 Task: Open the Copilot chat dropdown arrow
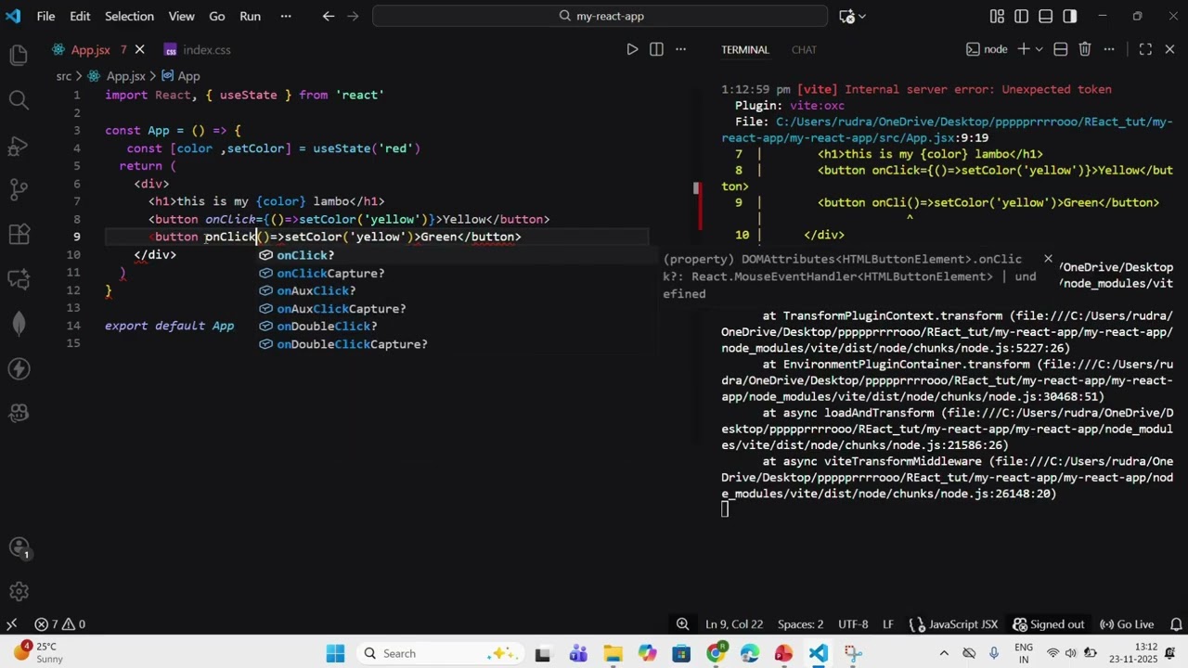click(x=862, y=16)
